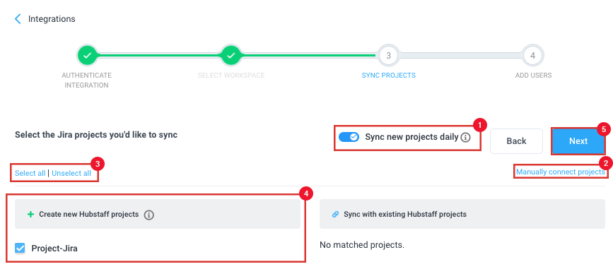Click the Authenticate Integration checkmark step

click(88, 56)
